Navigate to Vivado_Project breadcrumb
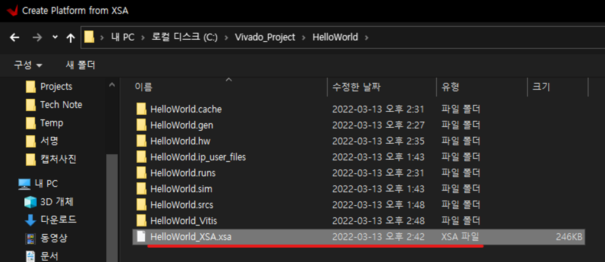The height and width of the screenshot is (262, 605). pos(265,37)
